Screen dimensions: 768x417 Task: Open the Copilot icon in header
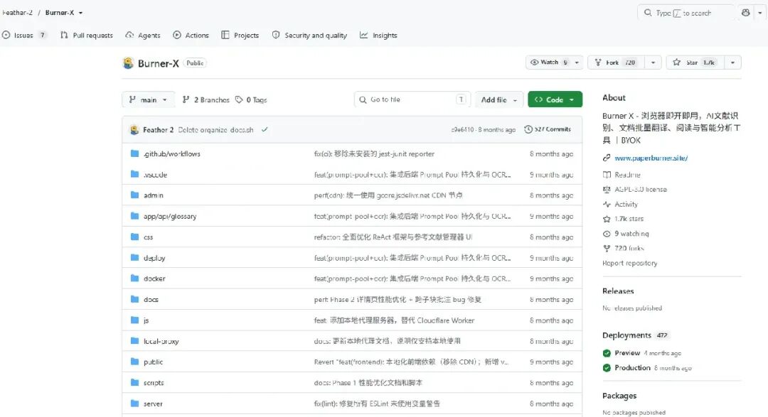point(745,13)
